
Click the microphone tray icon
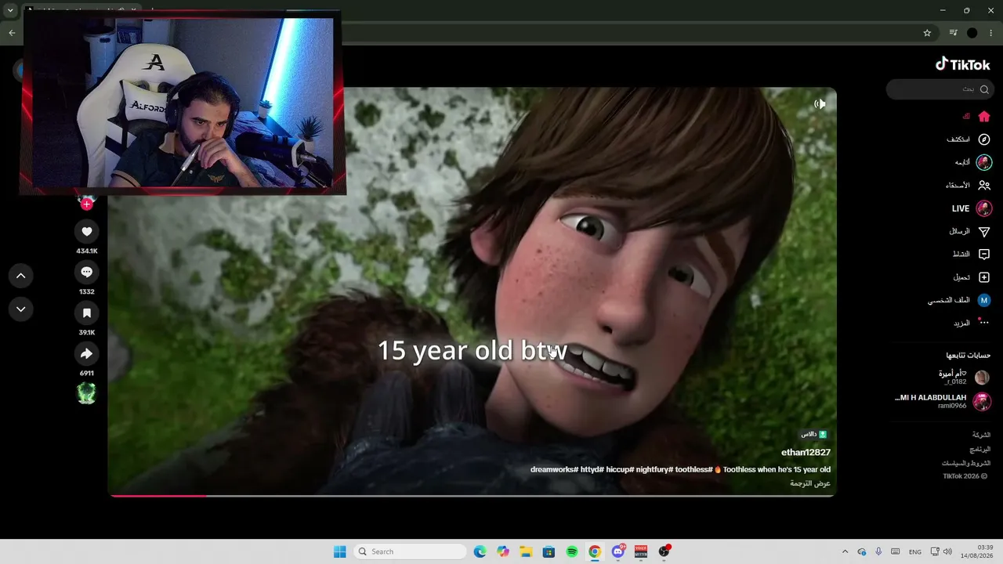pyautogui.click(x=878, y=551)
